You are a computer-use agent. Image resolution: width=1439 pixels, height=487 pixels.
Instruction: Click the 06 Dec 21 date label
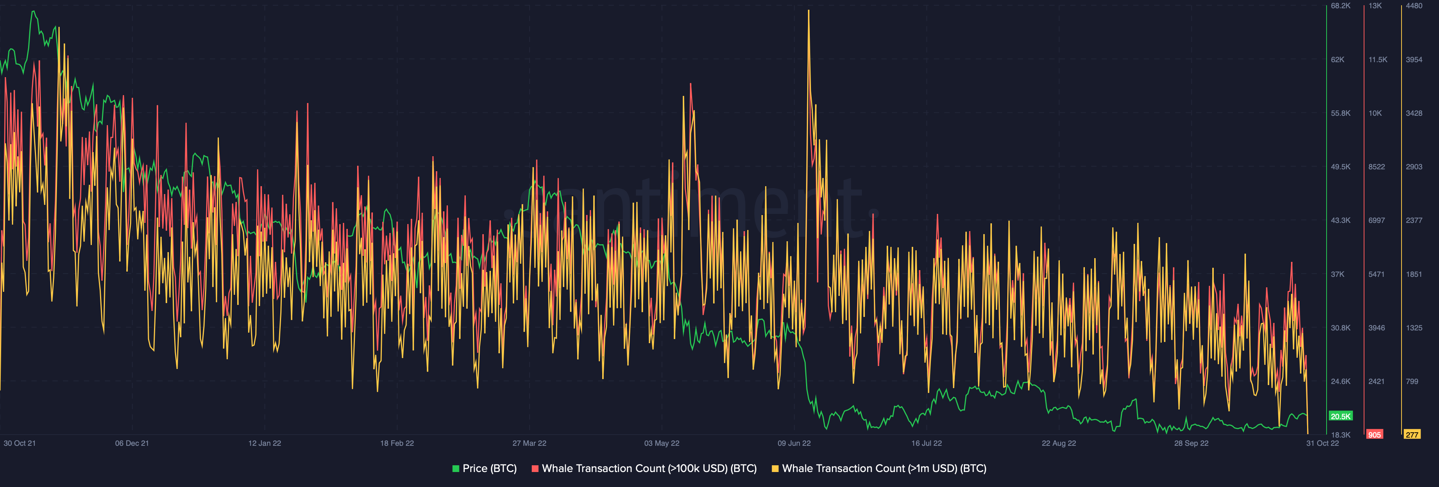coord(132,444)
